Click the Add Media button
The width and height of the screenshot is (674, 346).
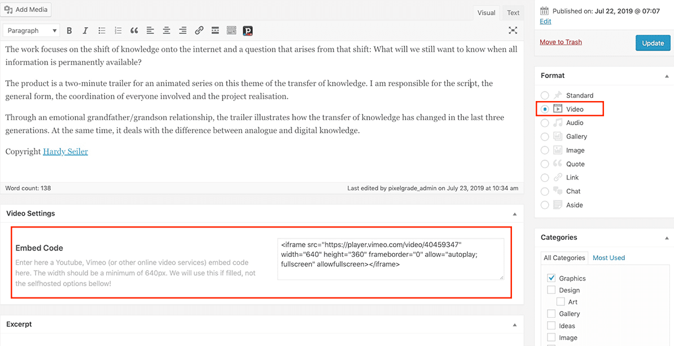(26, 9)
